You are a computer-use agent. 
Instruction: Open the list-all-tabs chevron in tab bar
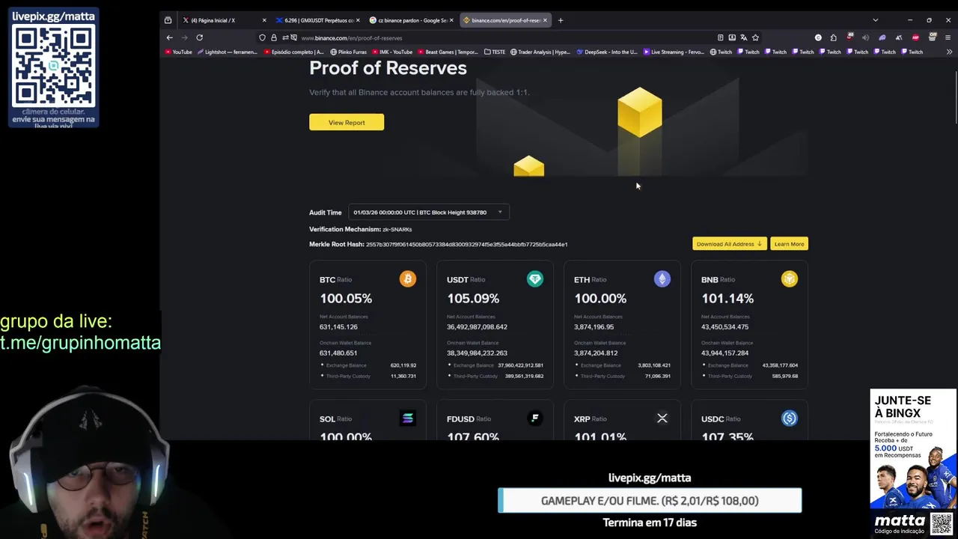[x=875, y=20]
